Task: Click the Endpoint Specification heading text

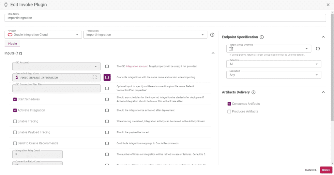Action: (x=240, y=37)
